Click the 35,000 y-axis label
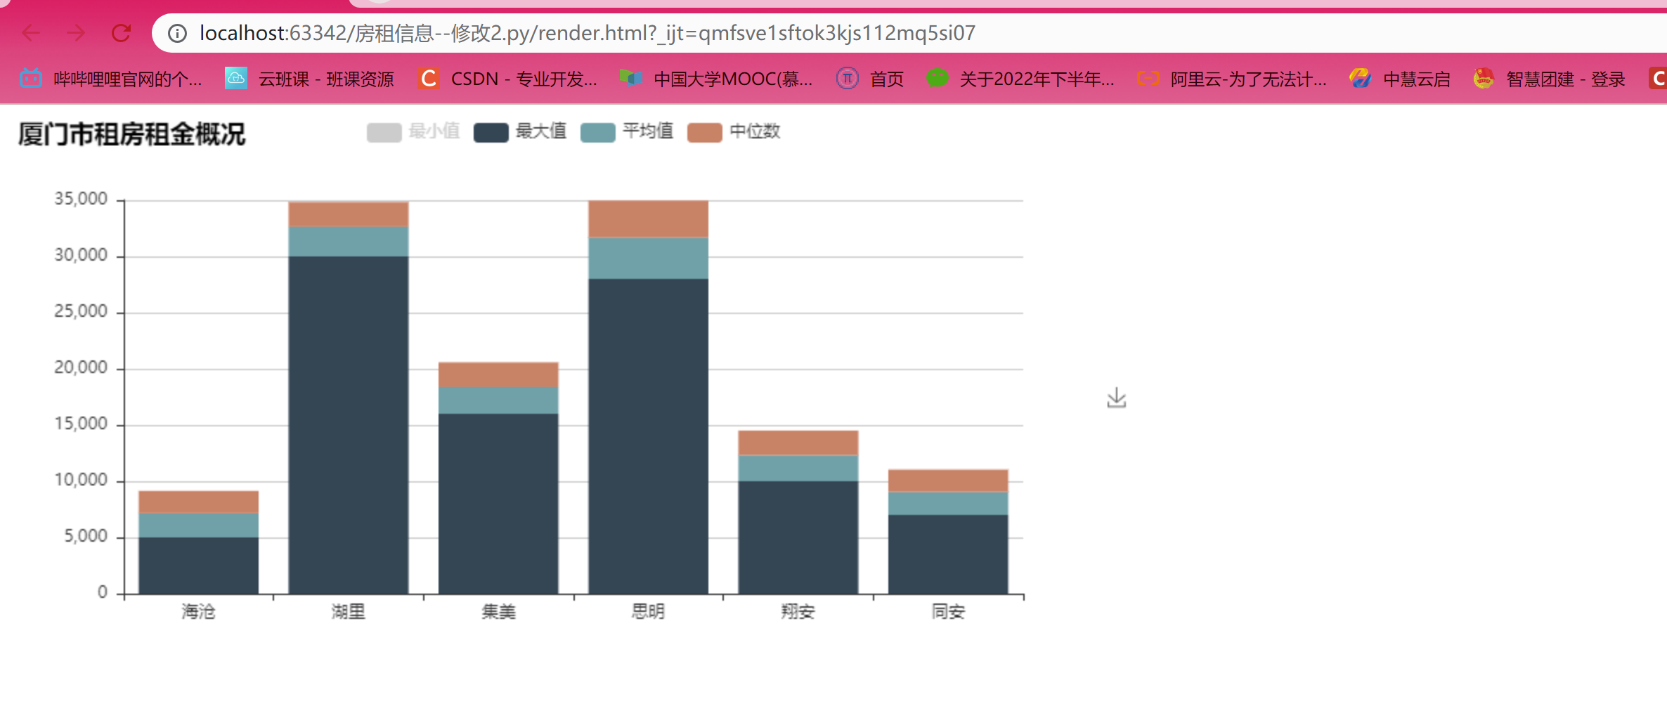Screen dimensions: 1667x718 click(81, 199)
